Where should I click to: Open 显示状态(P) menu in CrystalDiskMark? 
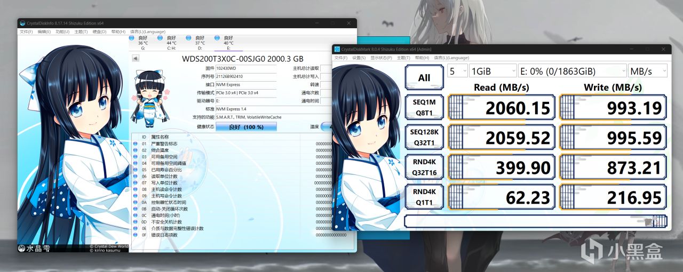pos(381,58)
